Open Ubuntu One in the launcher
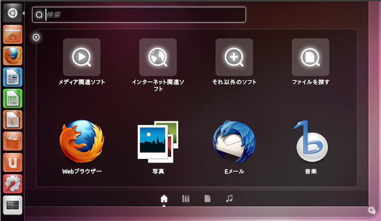The width and height of the screenshot is (381, 221). 13,162
